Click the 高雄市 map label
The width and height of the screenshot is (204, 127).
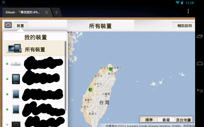92,114
